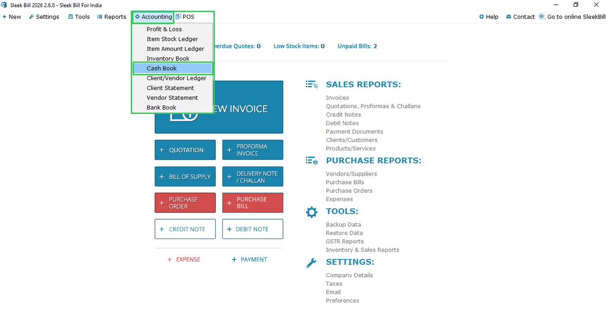Create a Purchase Order

coord(185,203)
